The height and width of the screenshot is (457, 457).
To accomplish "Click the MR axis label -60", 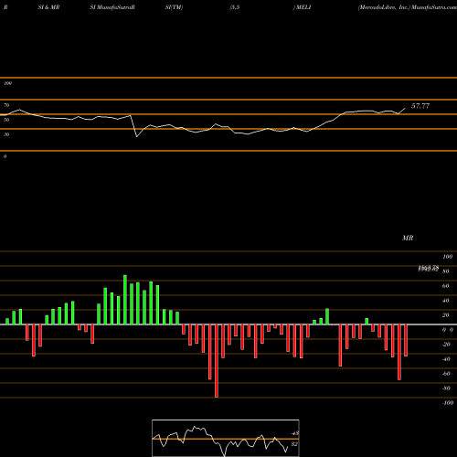I will click(x=446, y=374).
